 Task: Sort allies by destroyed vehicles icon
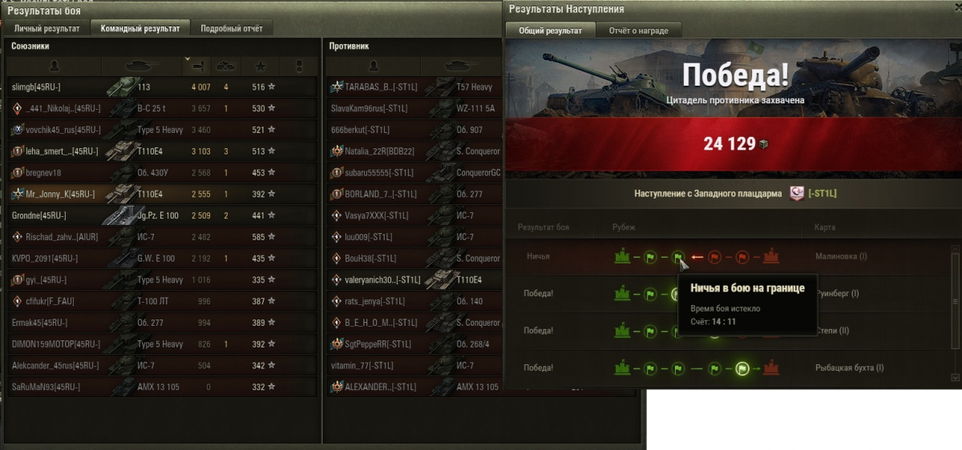click(x=227, y=66)
